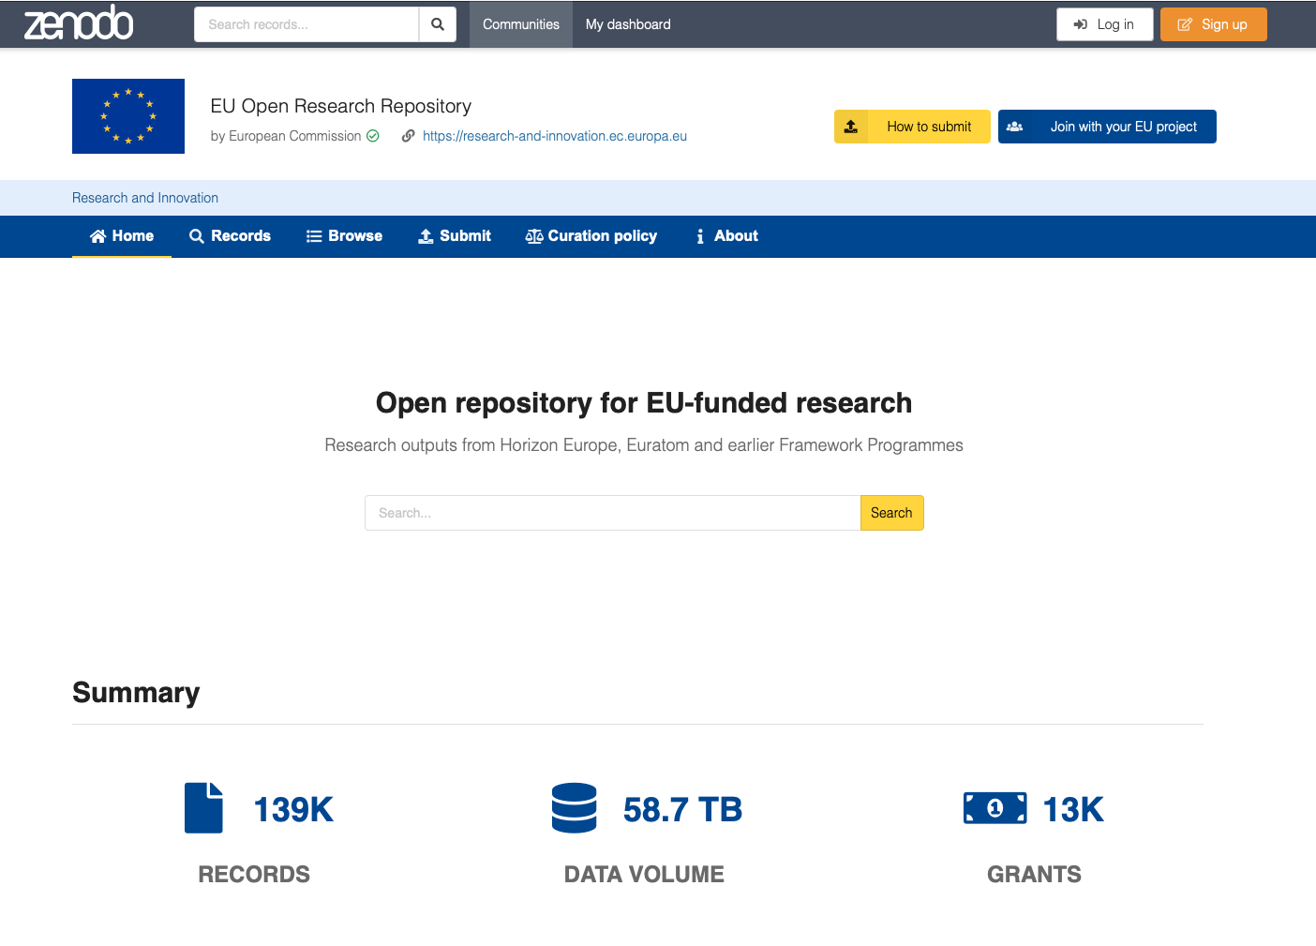Click the EU flag community logo
1316x946 pixels.
(128, 116)
